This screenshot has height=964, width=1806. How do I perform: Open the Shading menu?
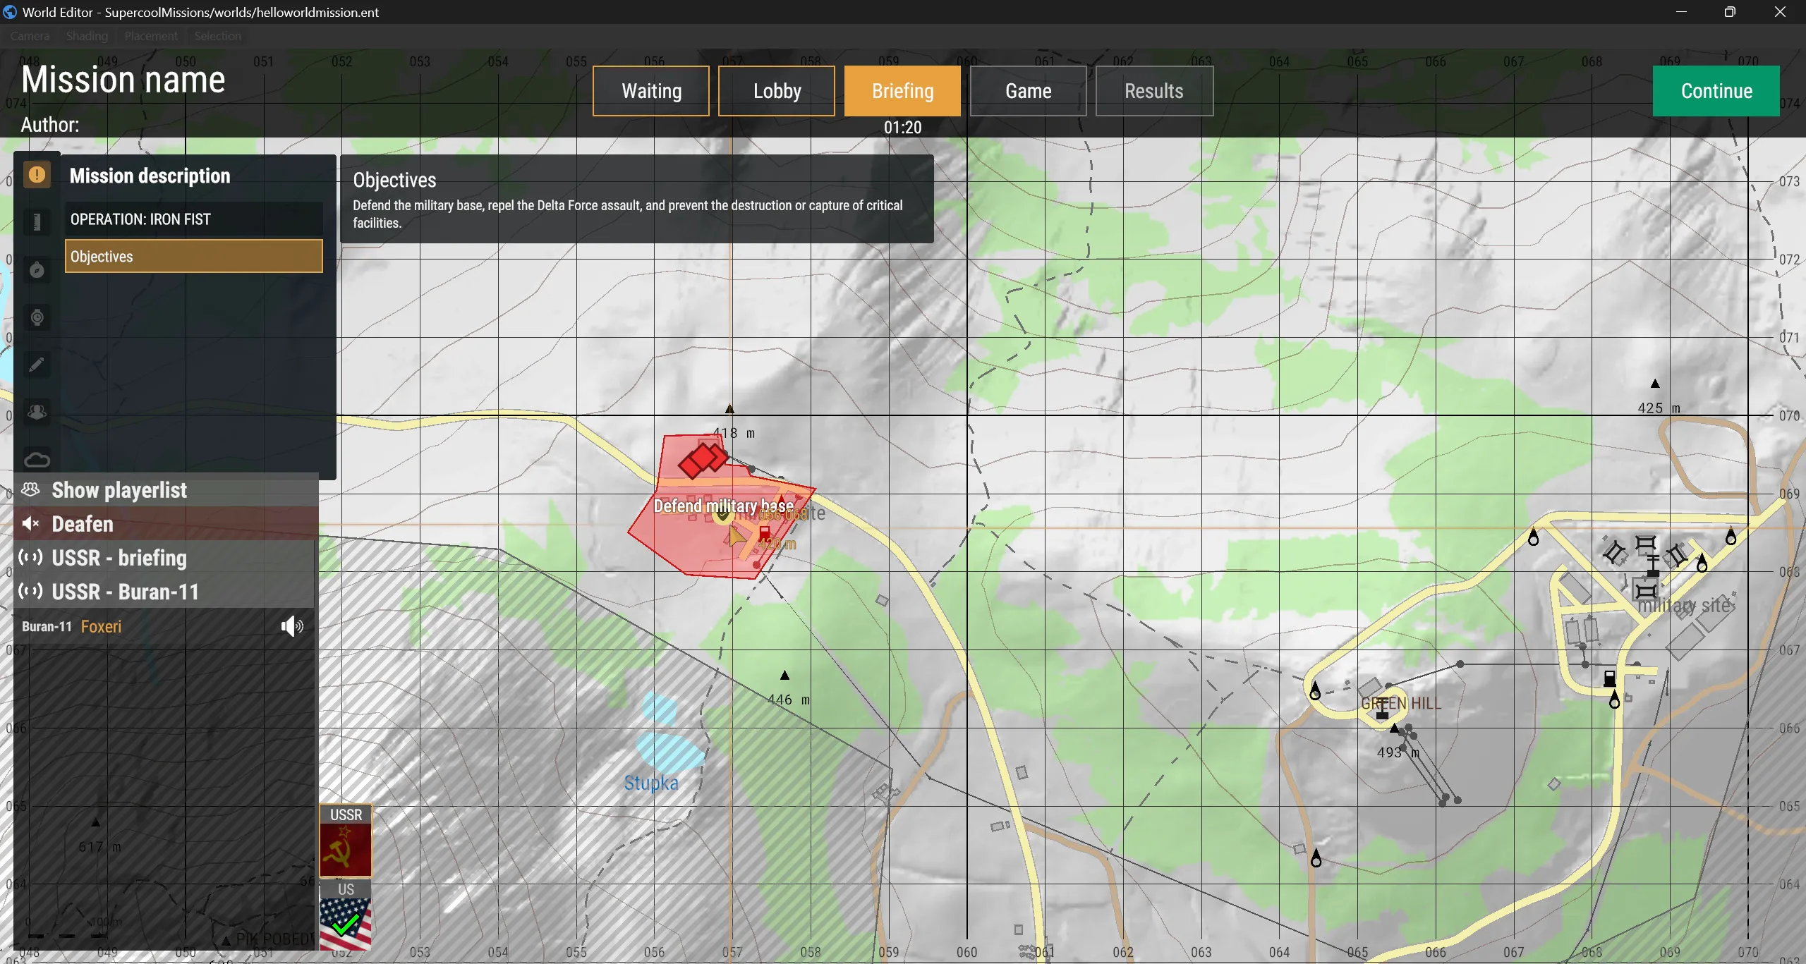pos(87,36)
